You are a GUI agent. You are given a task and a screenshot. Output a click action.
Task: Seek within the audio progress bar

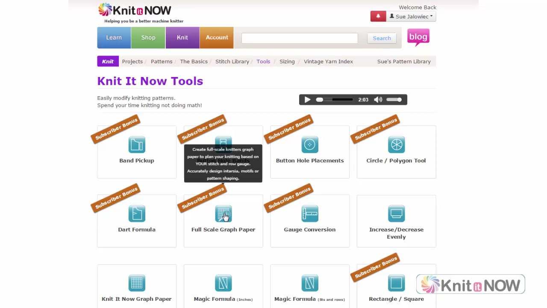tap(335, 100)
